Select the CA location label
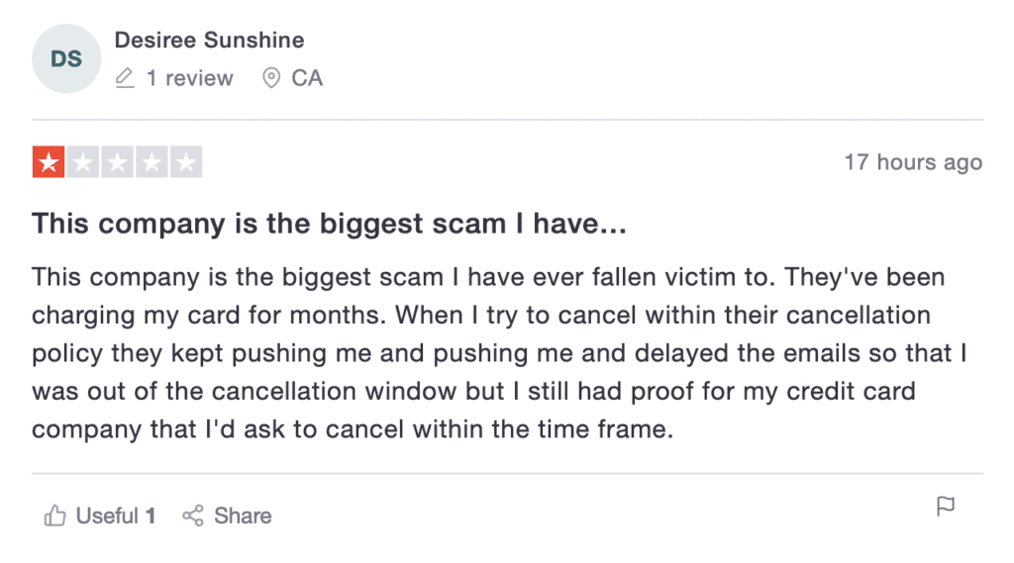 coord(307,78)
